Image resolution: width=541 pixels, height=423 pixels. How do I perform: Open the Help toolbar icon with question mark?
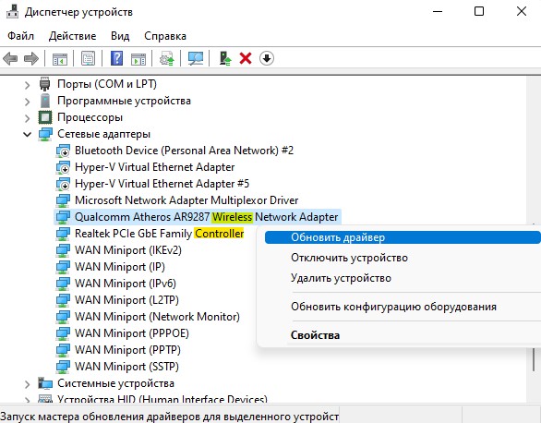(116, 58)
